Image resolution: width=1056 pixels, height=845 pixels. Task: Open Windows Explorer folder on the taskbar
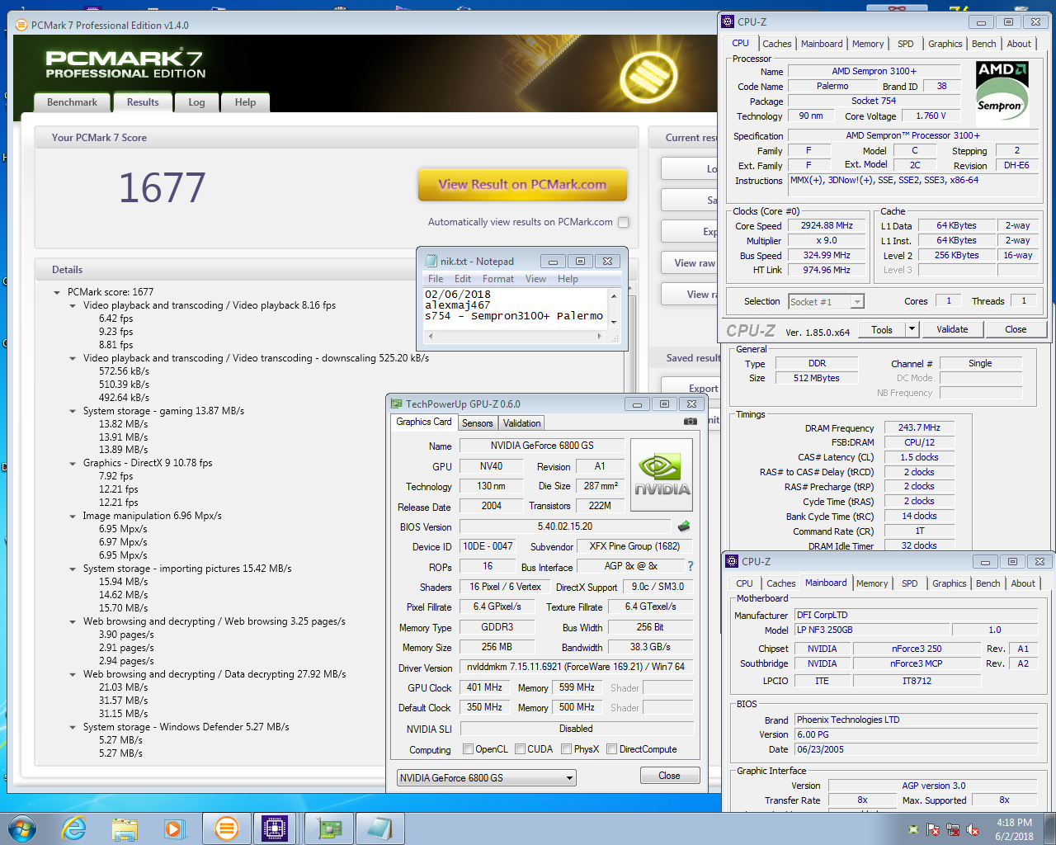[125, 828]
